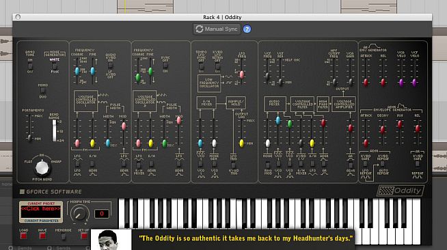The image size is (447, 250).
Task: Click the VCO 2 green Pulse Width slider
Action: coord(165,143)
